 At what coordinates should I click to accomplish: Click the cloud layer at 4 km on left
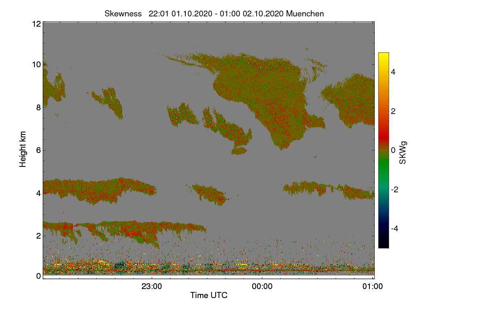(98, 189)
